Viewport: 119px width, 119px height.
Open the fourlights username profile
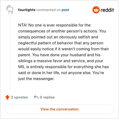pyautogui.click(x=27, y=10)
